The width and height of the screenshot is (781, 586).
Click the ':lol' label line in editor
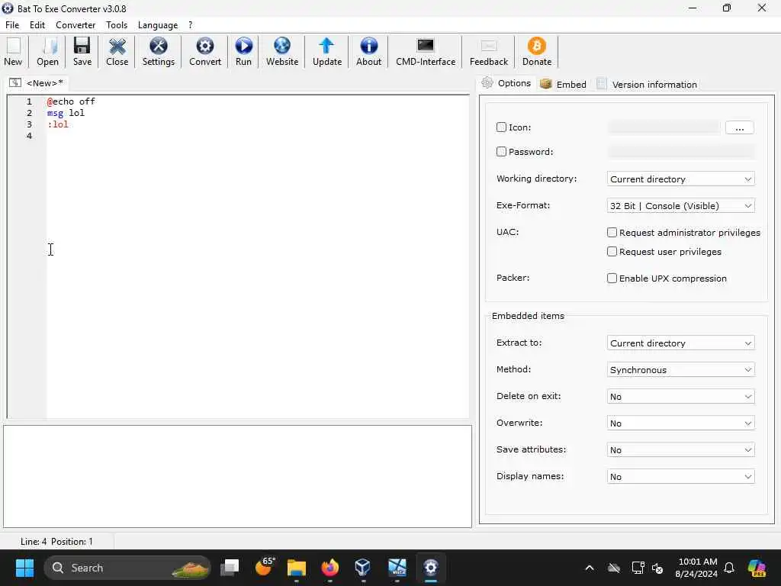coord(58,124)
